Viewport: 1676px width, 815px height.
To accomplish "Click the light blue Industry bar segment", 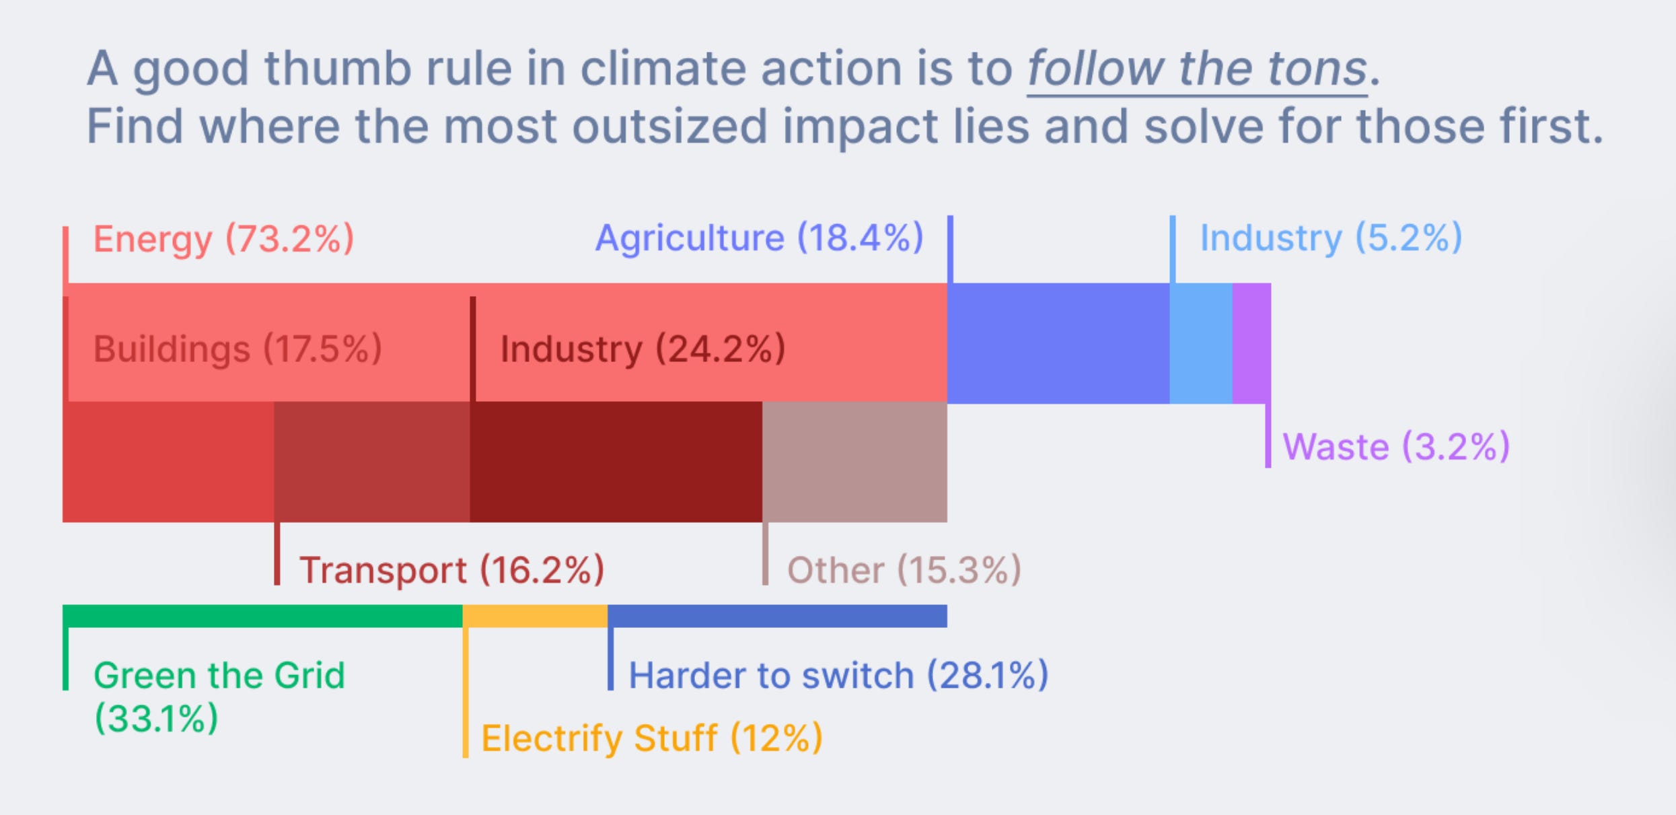I will tap(1201, 343).
